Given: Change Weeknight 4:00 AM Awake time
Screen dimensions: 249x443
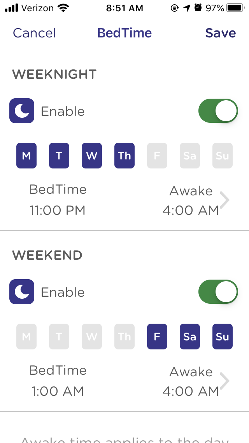Looking at the screenshot, I should coord(191,210).
